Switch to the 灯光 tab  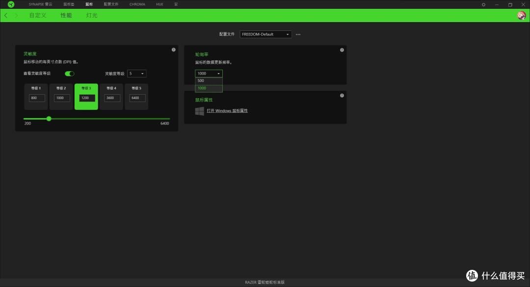click(x=92, y=16)
